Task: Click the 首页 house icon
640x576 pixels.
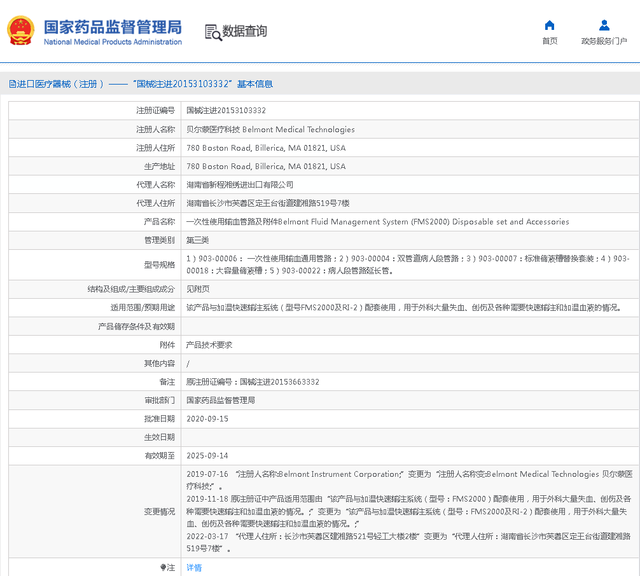Action: [x=550, y=25]
